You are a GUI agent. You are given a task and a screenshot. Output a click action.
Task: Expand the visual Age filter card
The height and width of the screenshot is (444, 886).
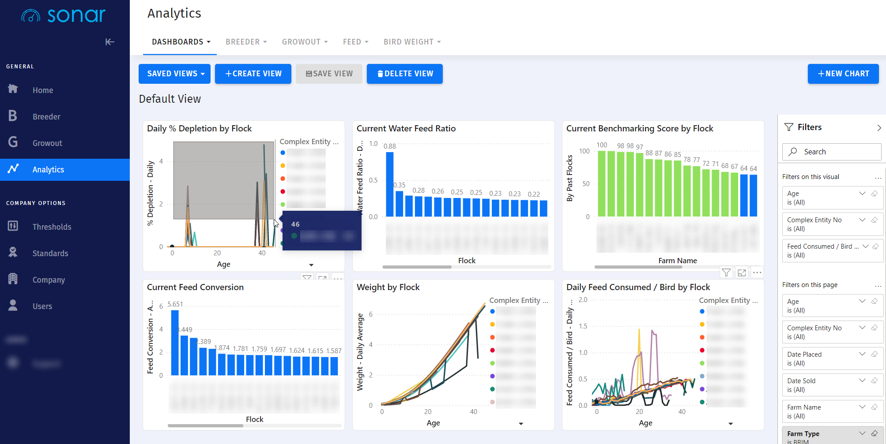(862, 194)
